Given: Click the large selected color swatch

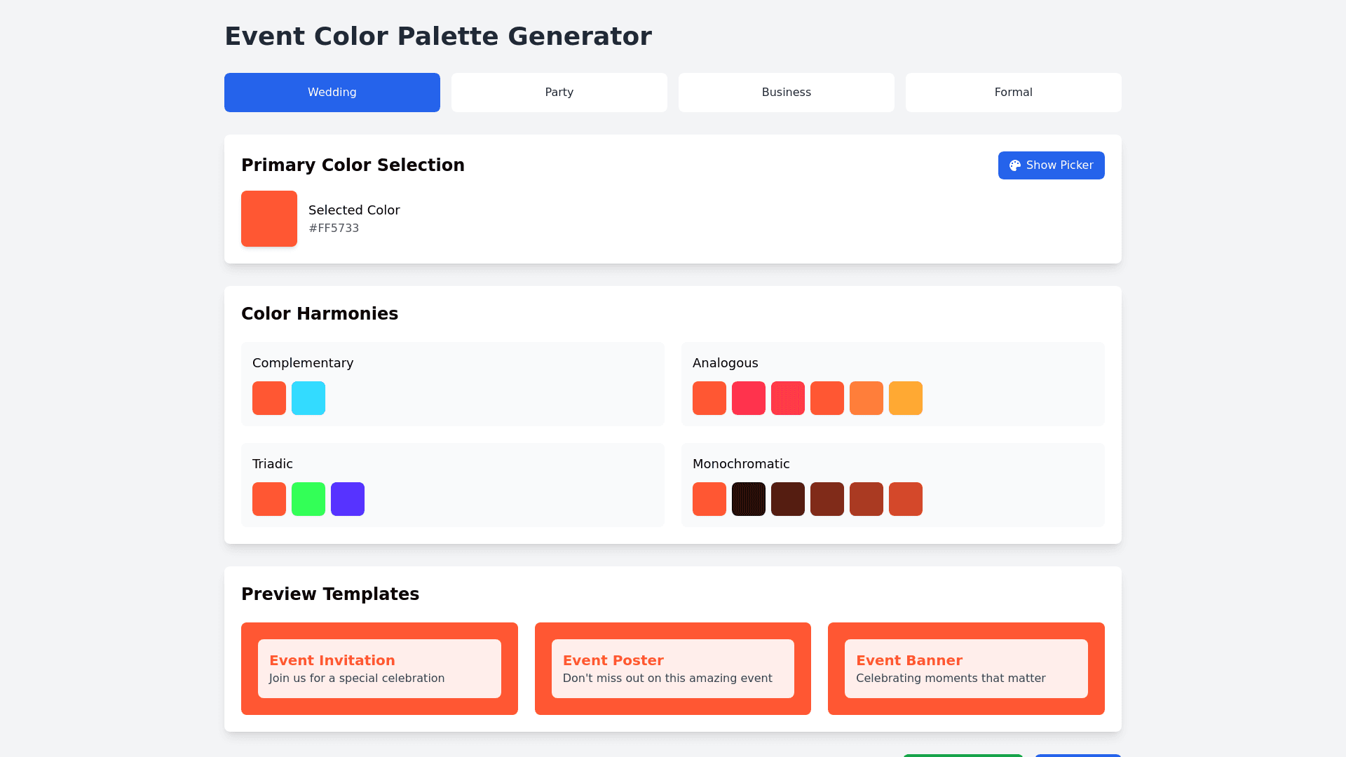Looking at the screenshot, I should point(269,219).
